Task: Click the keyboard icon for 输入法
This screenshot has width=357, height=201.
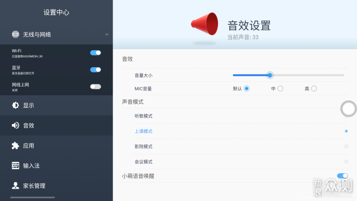Action: click(15, 165)
